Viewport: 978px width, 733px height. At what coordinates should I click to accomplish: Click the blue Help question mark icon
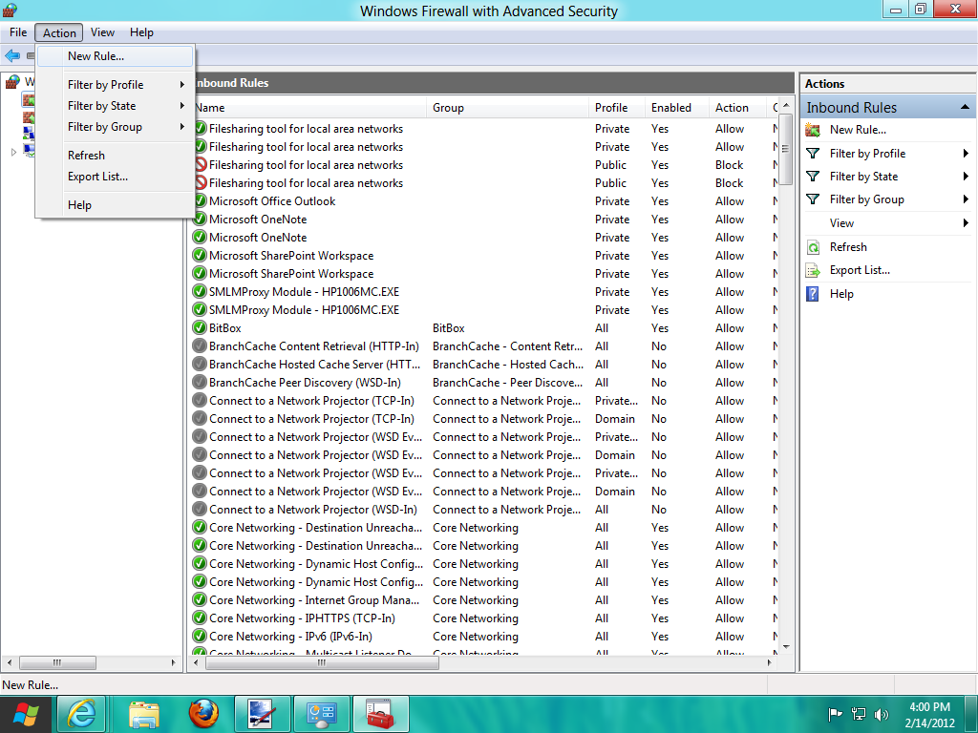tap(813, 294)
